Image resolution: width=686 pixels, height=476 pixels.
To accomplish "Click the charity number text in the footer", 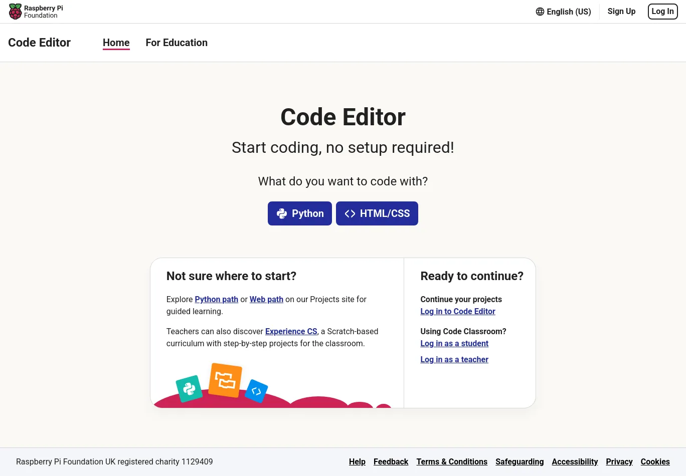I will pyautogui.click(x=114, y=461).
